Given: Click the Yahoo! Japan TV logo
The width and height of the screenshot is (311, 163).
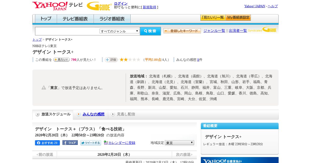Looking at the screenshot, I should (58, 6).
